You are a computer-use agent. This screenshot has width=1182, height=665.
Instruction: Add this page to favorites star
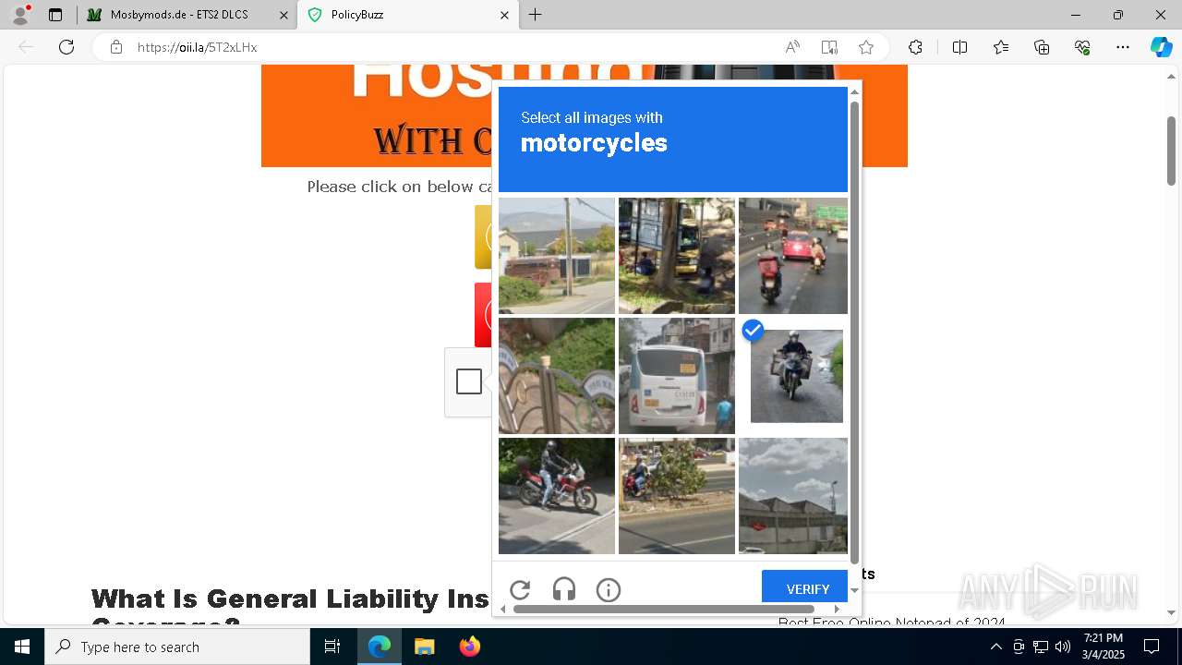click(x=866, y=47)
